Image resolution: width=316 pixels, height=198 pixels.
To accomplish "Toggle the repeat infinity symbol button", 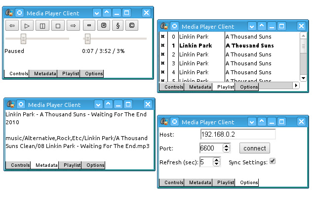I will coord(89,25).
